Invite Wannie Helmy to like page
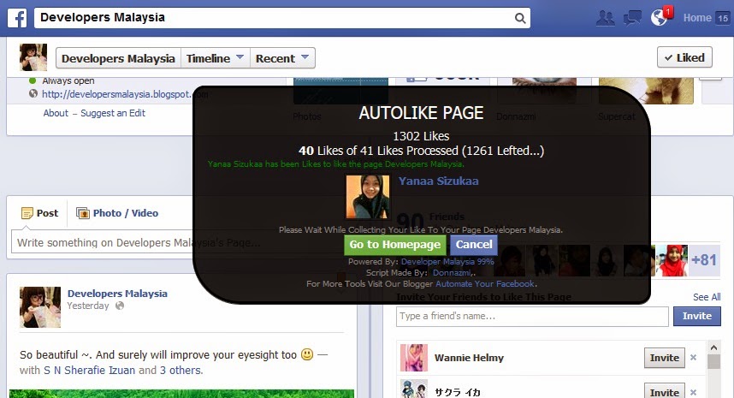 click(x=663, y=358)
